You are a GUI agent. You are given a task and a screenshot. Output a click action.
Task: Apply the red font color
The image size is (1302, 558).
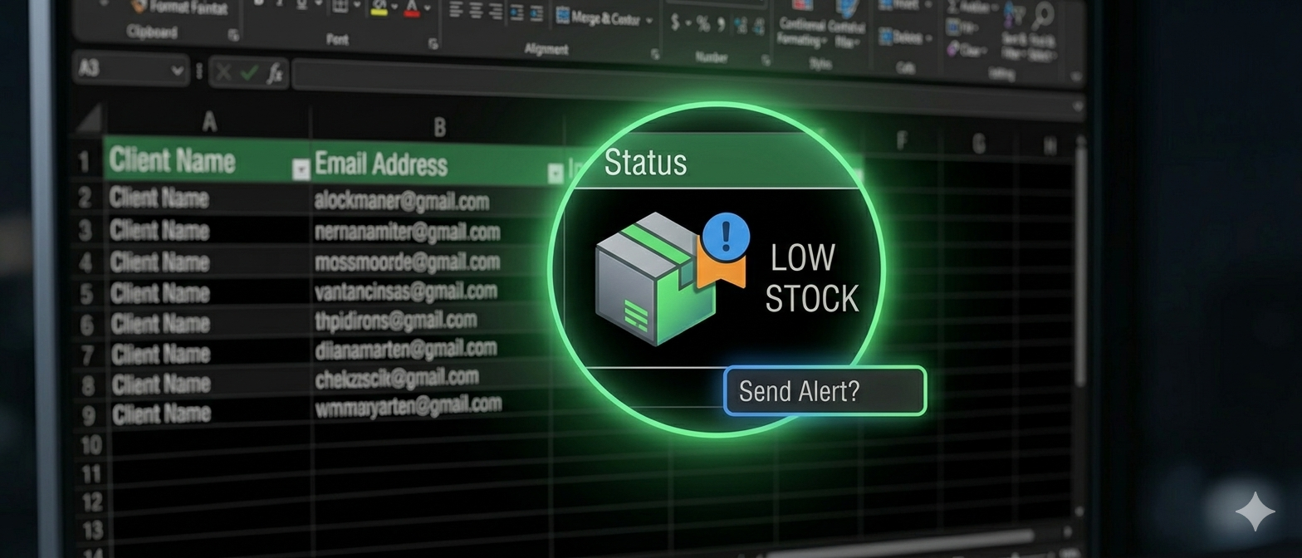411,8
